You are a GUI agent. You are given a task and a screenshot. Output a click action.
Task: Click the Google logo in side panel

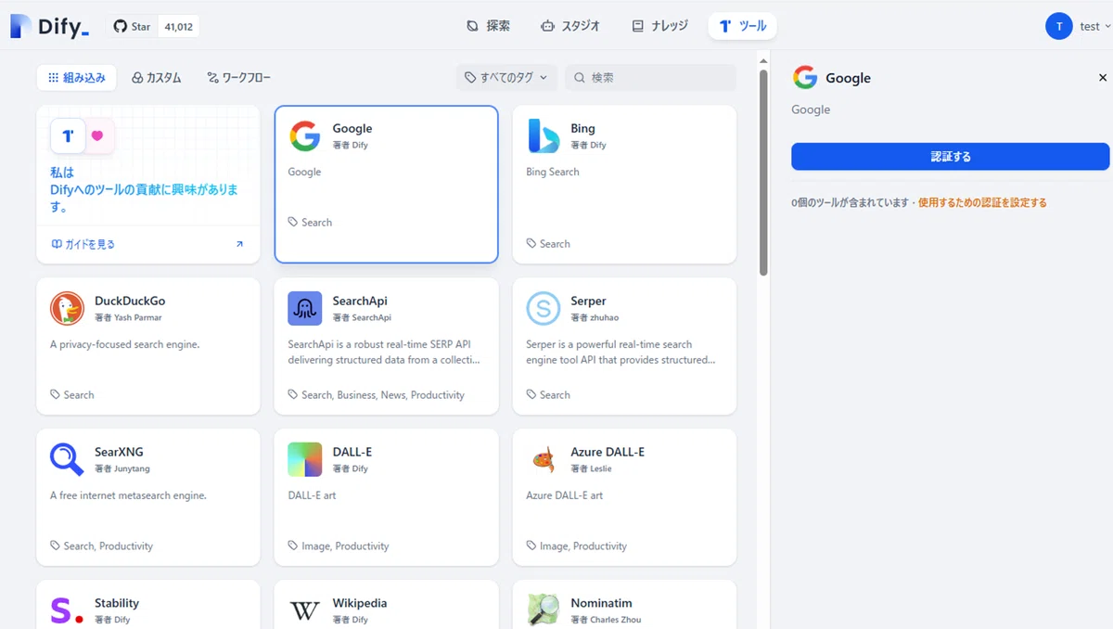pos(805,78)
